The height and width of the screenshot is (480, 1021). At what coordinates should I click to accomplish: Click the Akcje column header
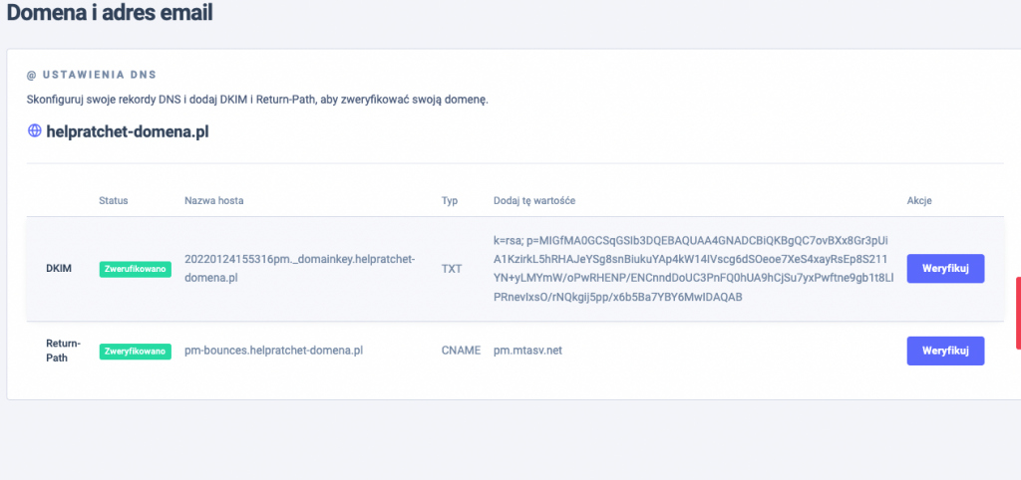[919, 200]
